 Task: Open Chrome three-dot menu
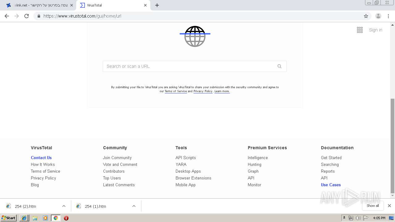[x=389, y=16]
